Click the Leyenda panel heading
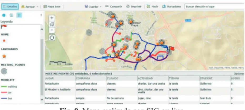Screen dimensions: 245x110 [7, 22]
